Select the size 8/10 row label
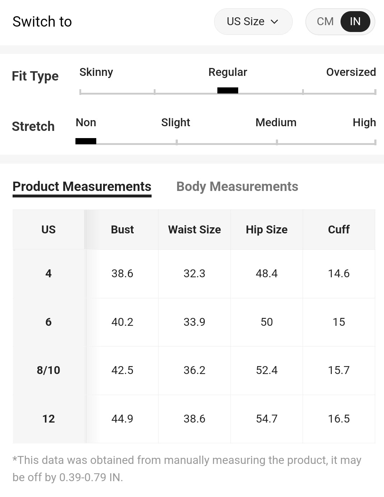 [48, 370]
